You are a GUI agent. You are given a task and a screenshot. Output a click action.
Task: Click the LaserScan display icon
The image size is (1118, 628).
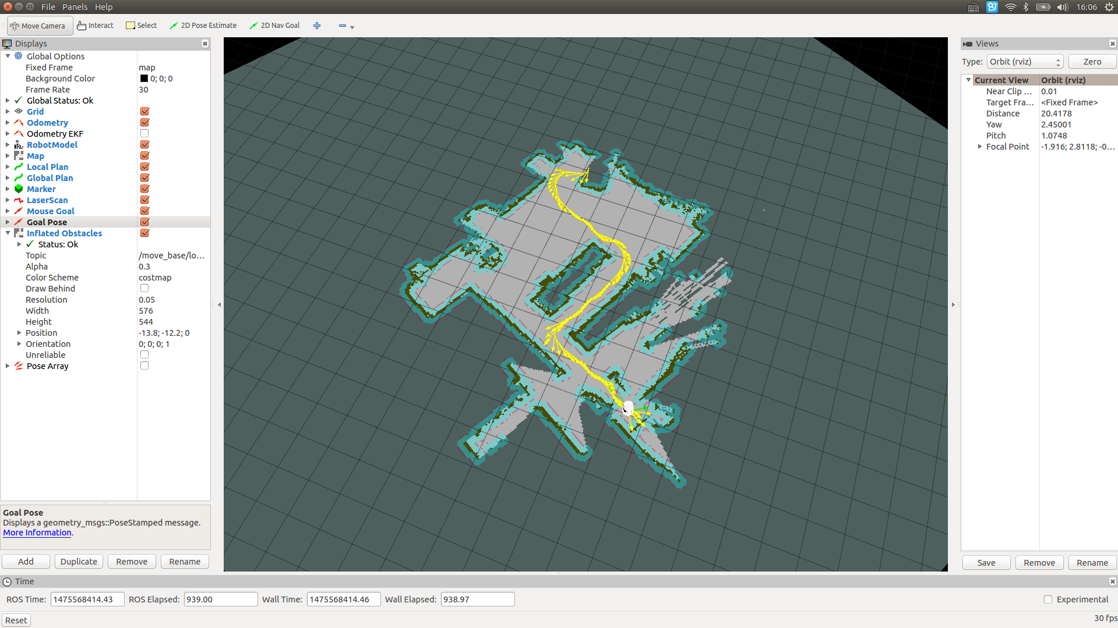click(19, 200)
